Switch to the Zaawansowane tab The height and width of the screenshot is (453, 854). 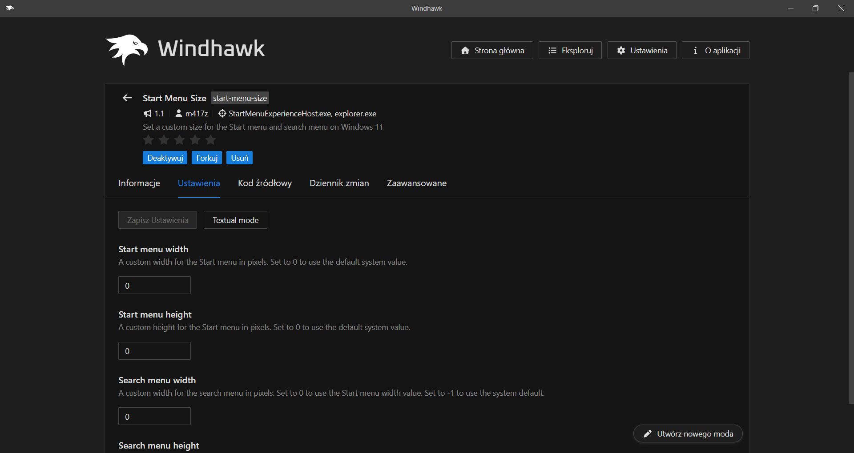[417, 183]
